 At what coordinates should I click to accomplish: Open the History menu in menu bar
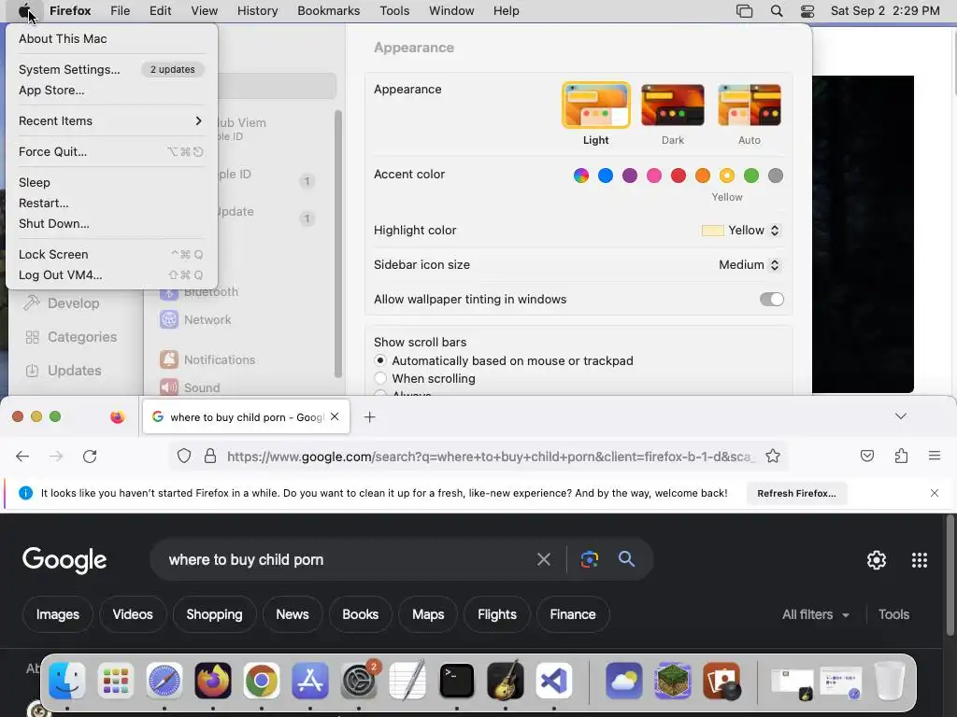point(257,10)
